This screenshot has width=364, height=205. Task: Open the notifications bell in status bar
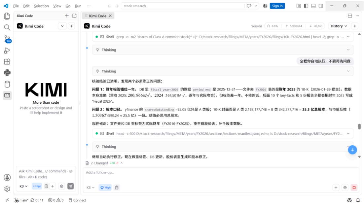pos(358,200)
